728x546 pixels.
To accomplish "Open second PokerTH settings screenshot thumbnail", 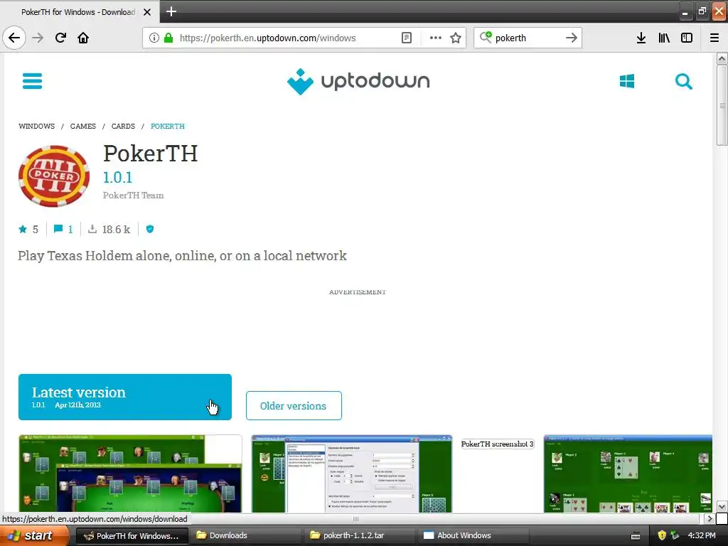I will [351, 473].
